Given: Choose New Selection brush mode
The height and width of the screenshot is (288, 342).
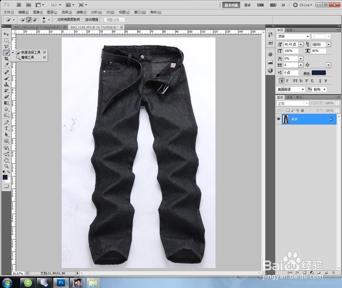Looking at the screenshot, I should [23, 20].
